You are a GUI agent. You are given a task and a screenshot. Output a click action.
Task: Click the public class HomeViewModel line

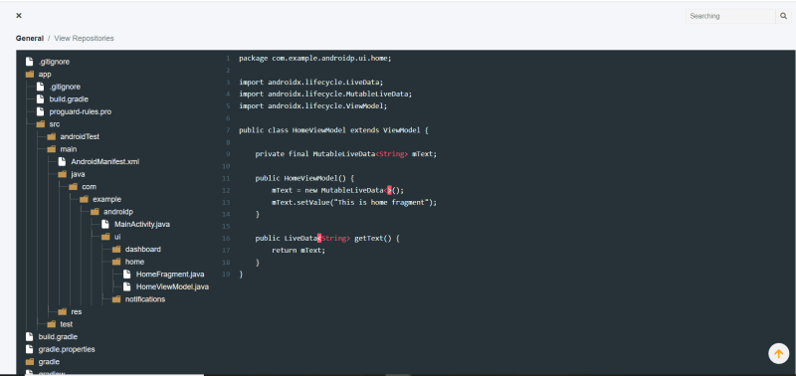(x=333, y=130)
